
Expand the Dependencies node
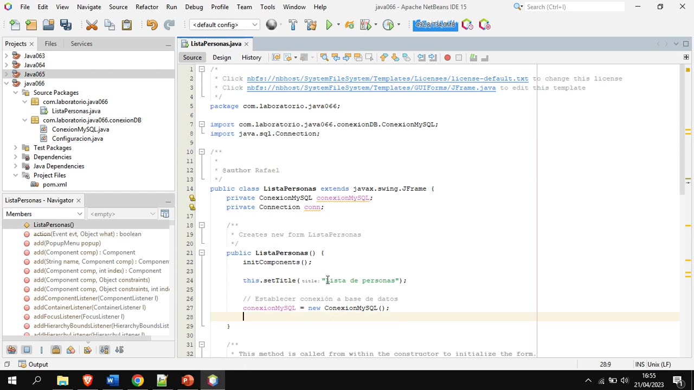pos(16,157)
